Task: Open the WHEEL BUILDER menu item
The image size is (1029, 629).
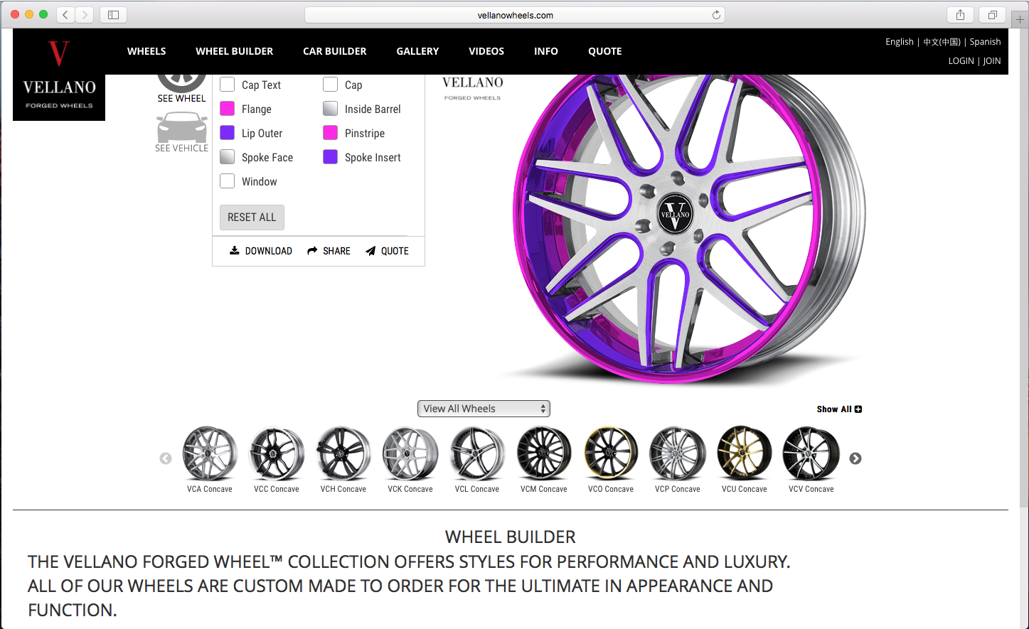Action: (x=235, y=51)
